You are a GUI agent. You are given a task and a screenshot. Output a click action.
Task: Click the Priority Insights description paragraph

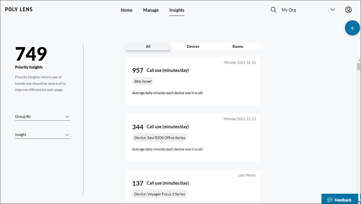[40, 83]
